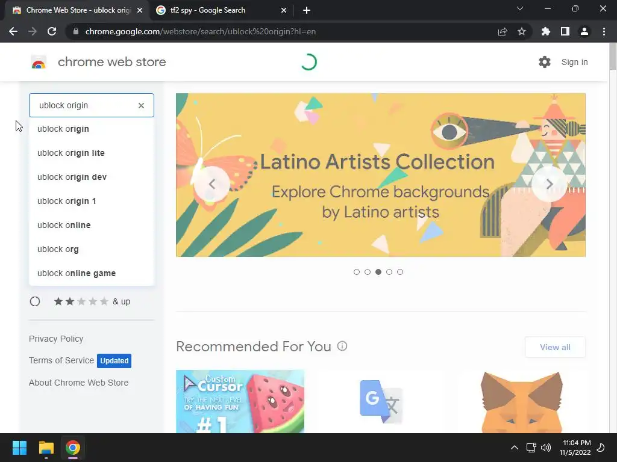
Task: Go to first carousel slide dot
Action: 357,272
